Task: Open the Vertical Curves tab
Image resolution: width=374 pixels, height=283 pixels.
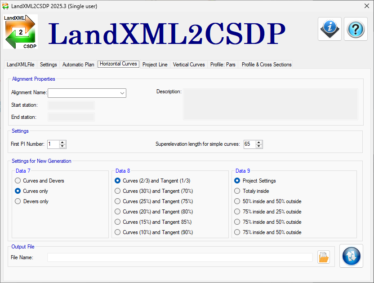Action: point(189,65)
